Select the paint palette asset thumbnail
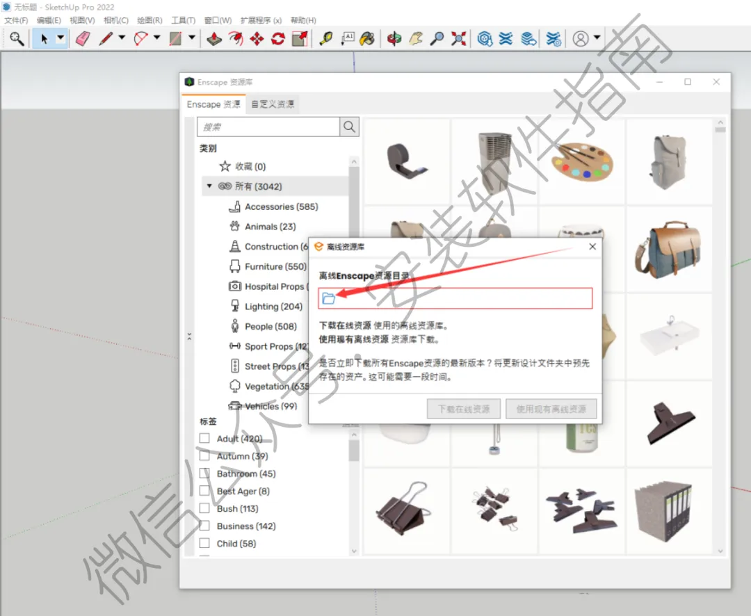The width and height of the screenshot is (751, 616). pos(583,161)
